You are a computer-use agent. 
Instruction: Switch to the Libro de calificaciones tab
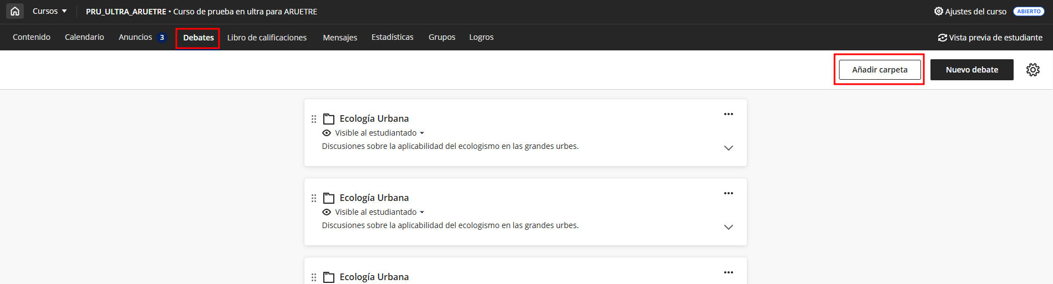tap(267, 38)
